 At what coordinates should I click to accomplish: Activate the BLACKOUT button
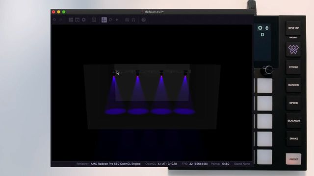click(x=293, y=121)
